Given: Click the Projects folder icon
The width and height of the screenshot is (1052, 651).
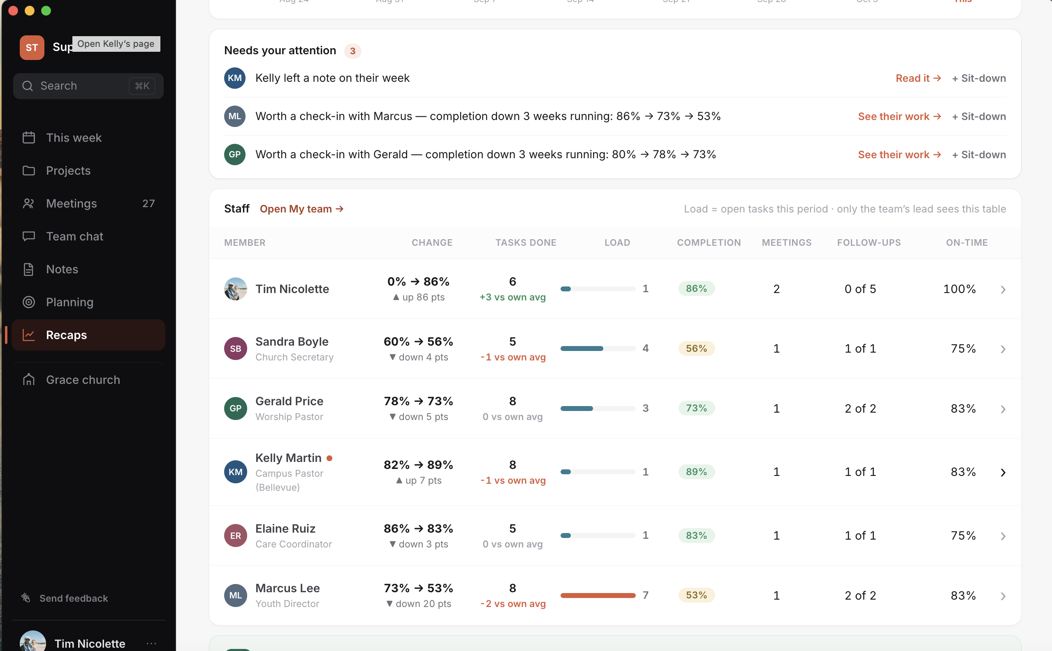Looking at the screenshot, I should [29, 171].
